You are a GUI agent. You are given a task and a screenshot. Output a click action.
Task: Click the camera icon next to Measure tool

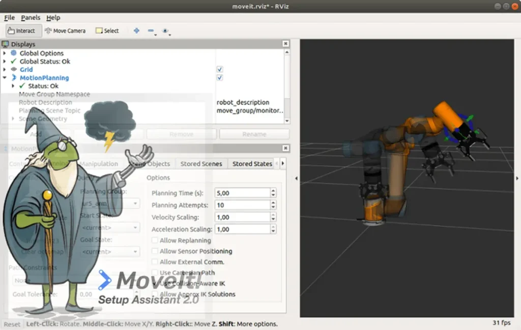[165, 31]
